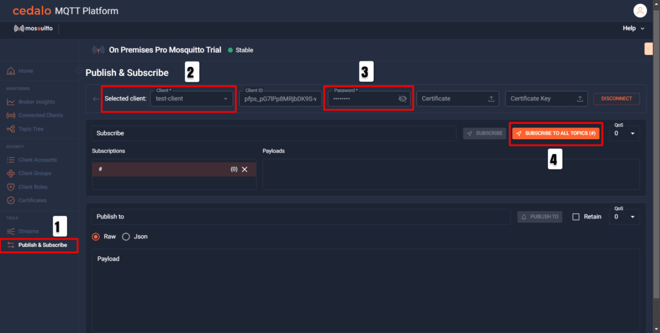Open Topic Tree page
This screenshot has height=333, width=660.
(31, 129)
